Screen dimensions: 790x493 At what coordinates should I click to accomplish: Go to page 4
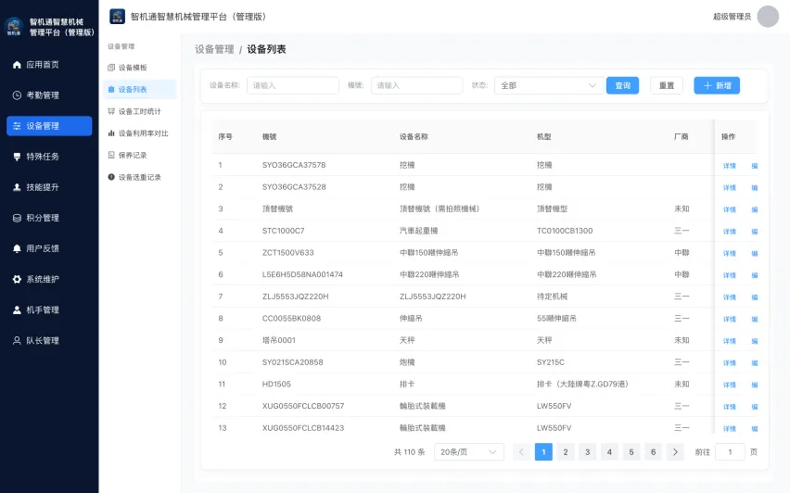[x=609, y=452]
